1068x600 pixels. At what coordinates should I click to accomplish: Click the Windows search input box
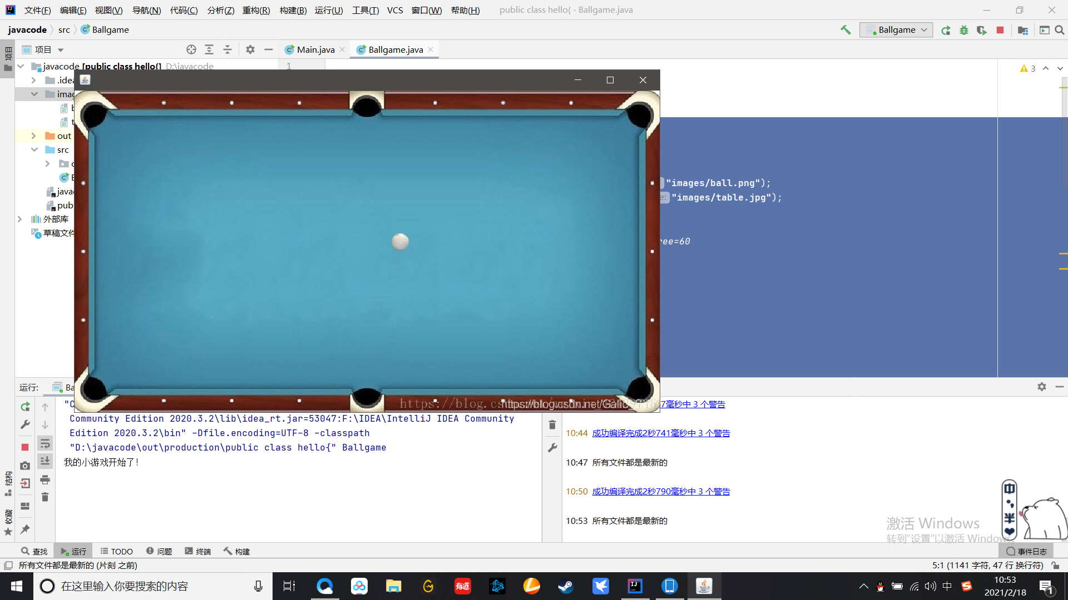click(153, 586)
